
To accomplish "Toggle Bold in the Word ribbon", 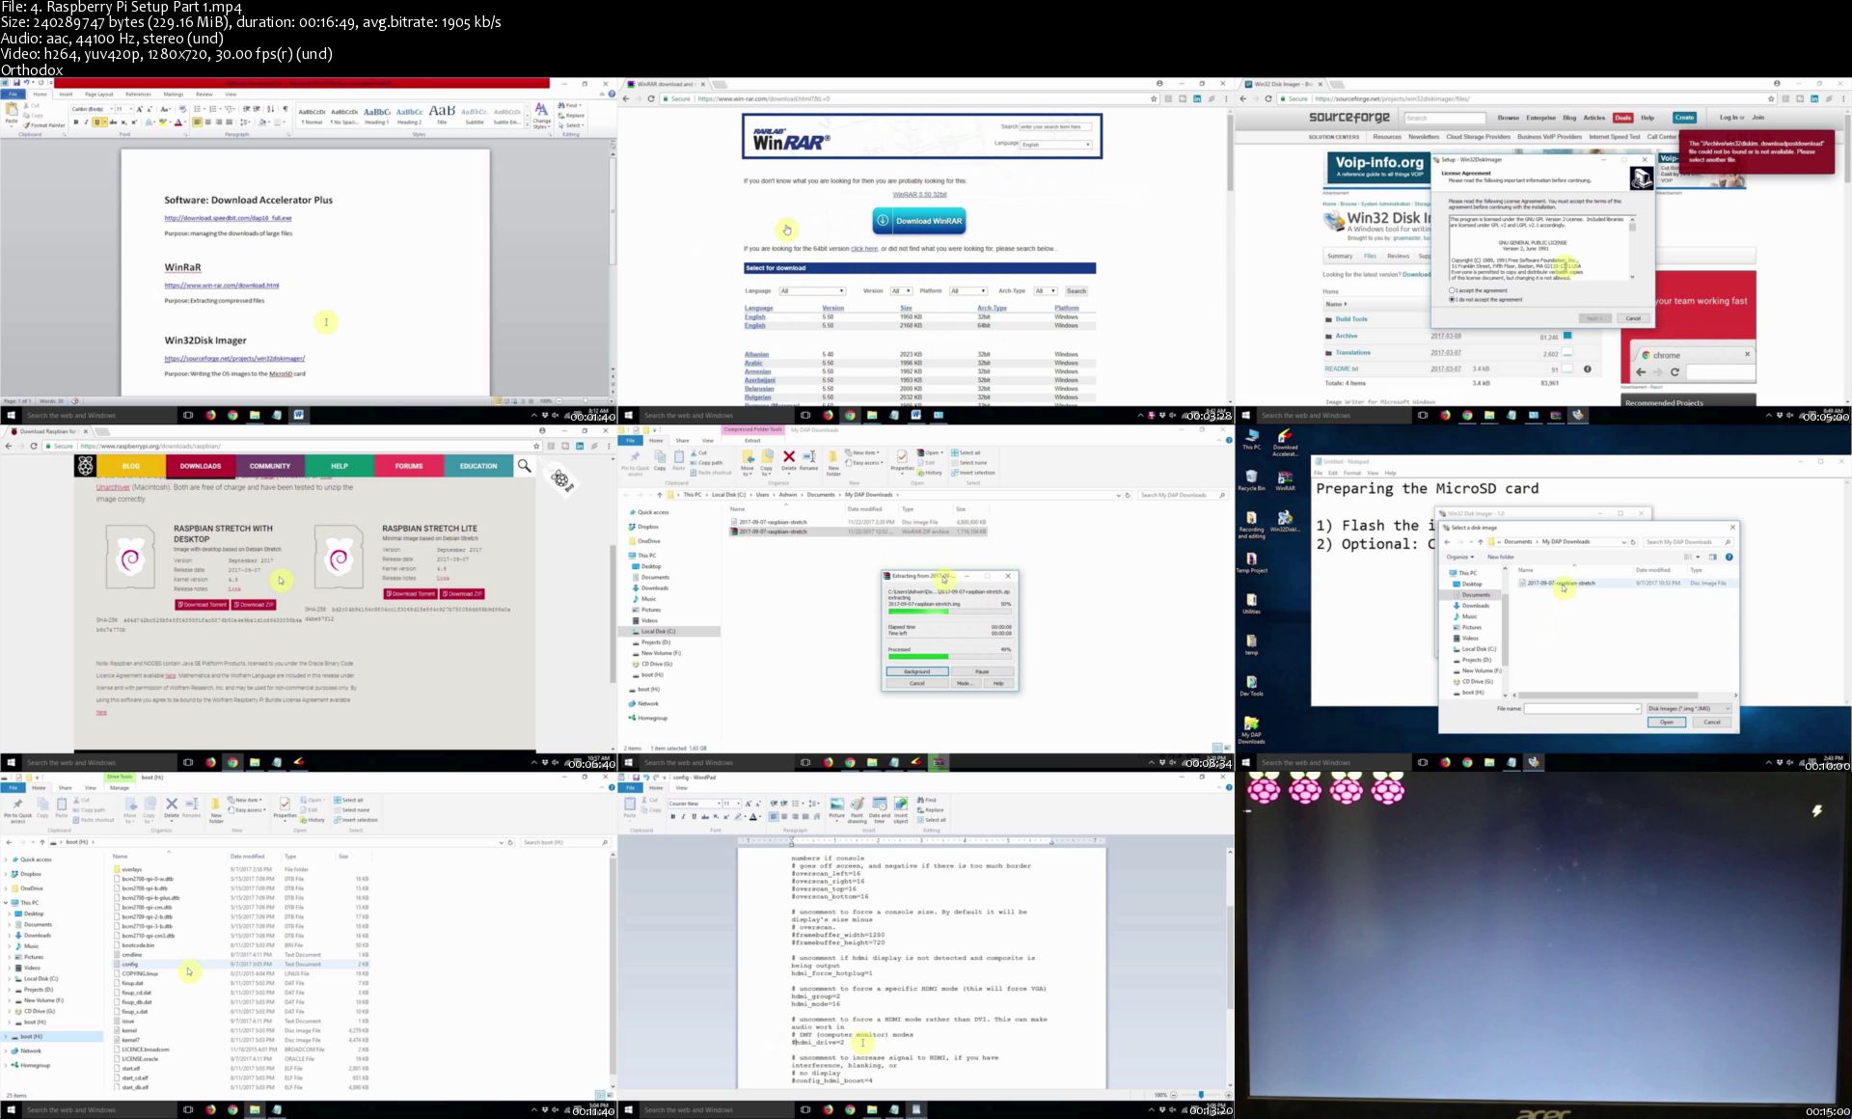I will [x=76, y=123].
